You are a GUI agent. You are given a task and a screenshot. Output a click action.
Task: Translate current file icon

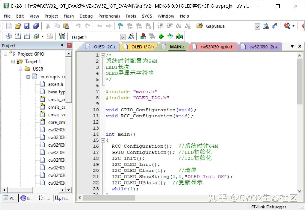click(9, 36)
